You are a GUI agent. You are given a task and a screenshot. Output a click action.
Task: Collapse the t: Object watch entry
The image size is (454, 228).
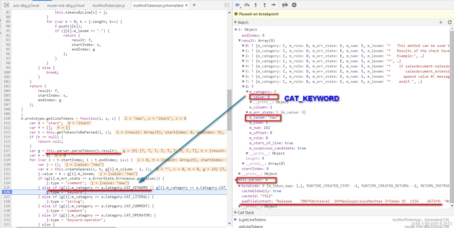coord(236,30)
